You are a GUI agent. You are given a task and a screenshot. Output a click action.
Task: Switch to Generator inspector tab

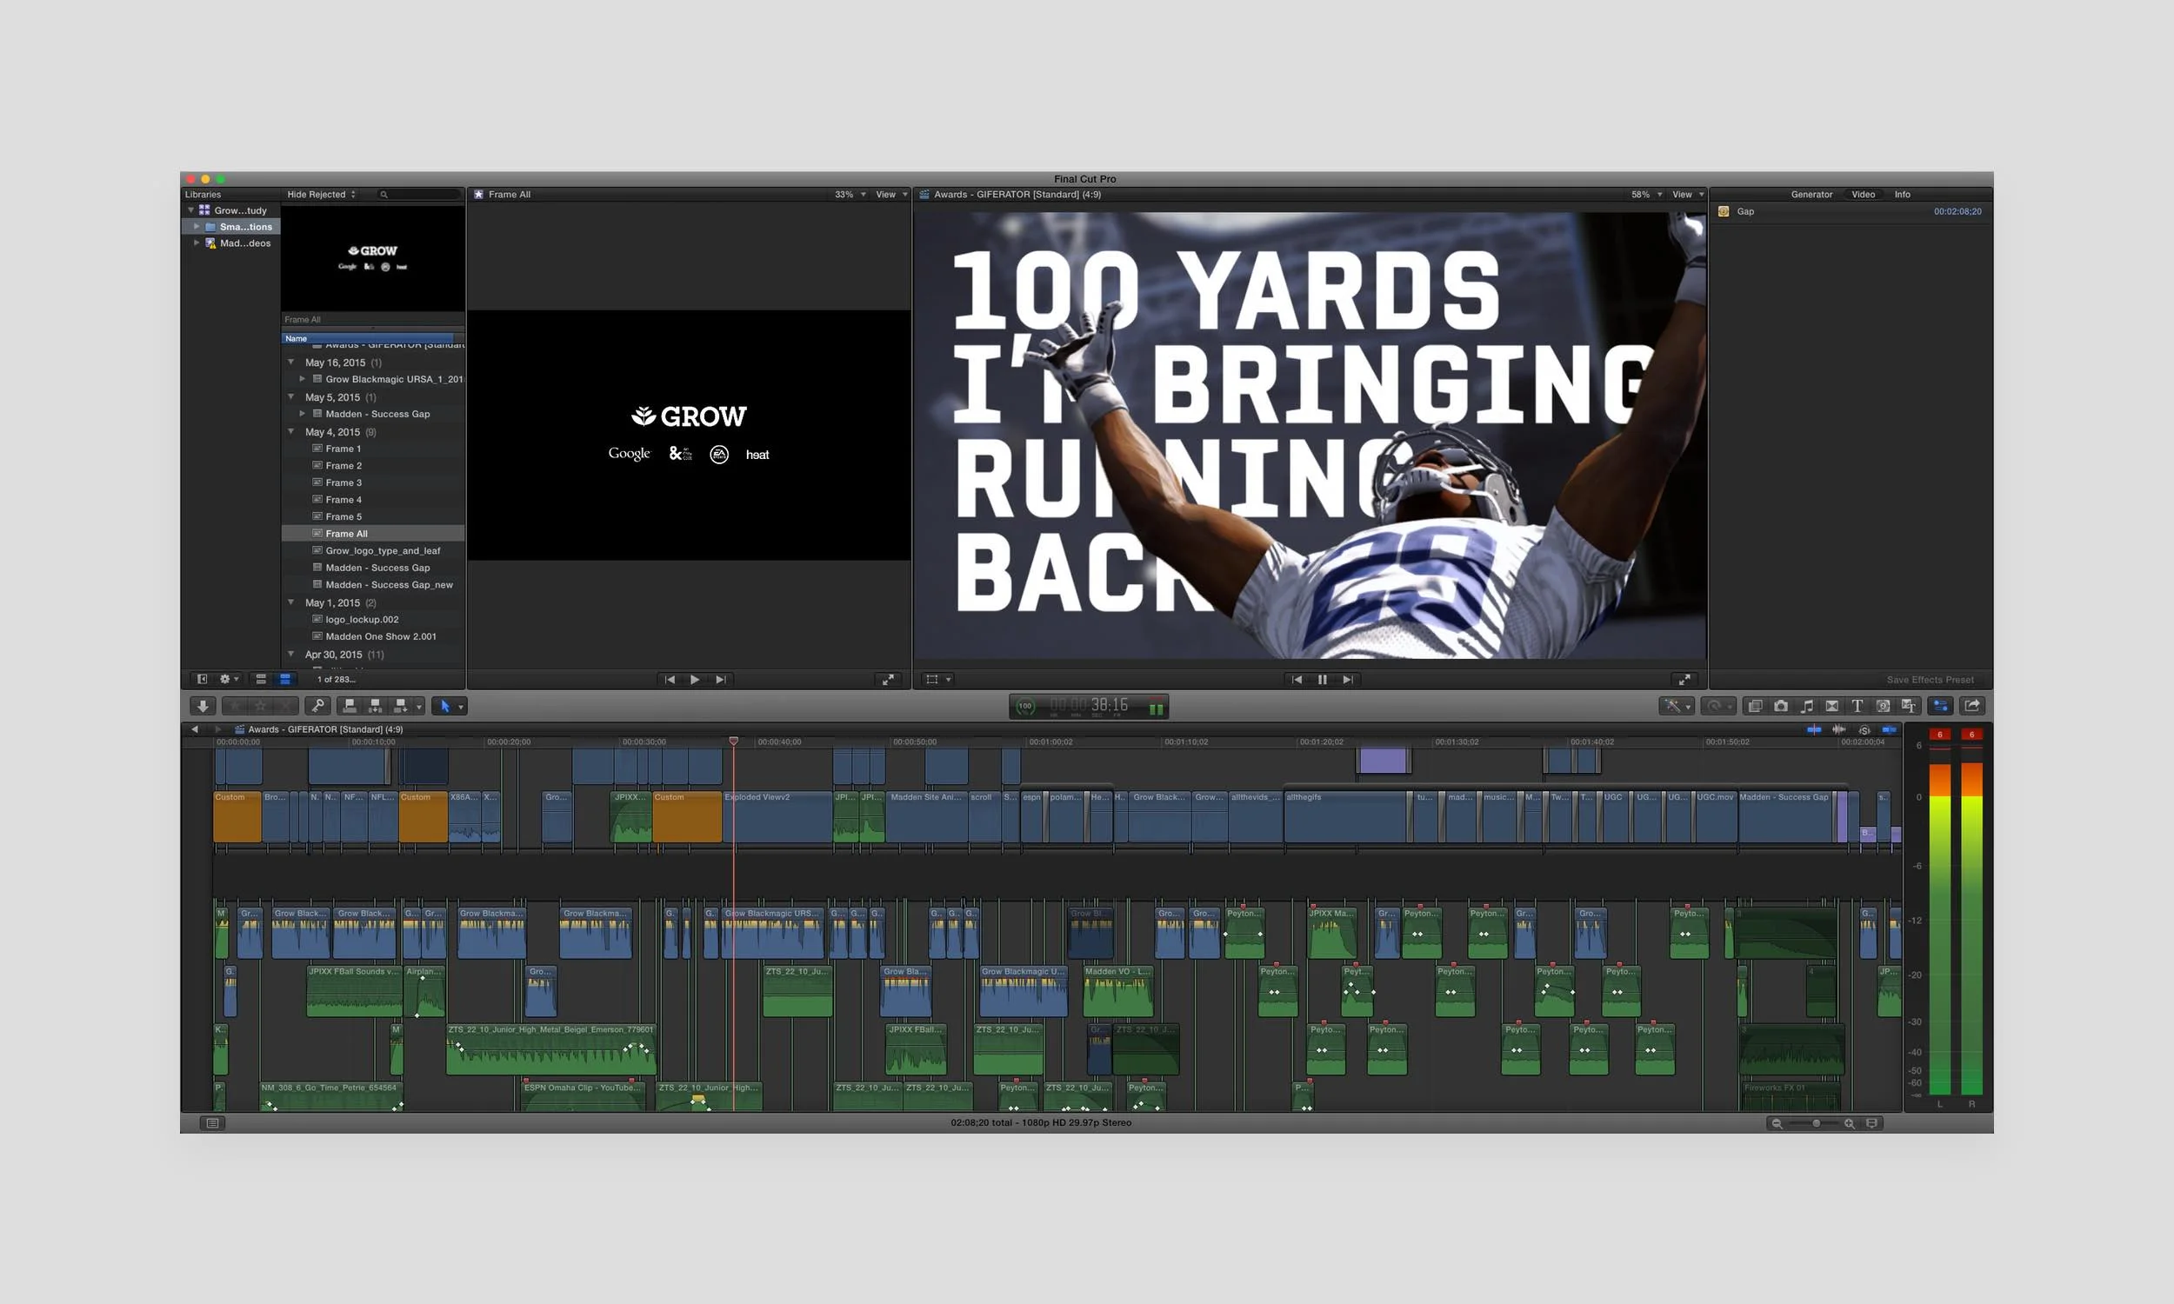[1811, 195]
